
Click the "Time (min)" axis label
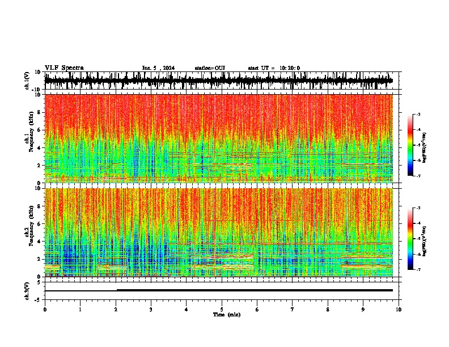click(227, 315)
